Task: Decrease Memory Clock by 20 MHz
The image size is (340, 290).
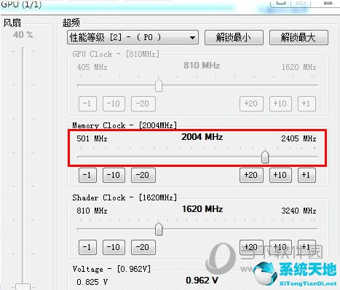Action: point(143,175)
